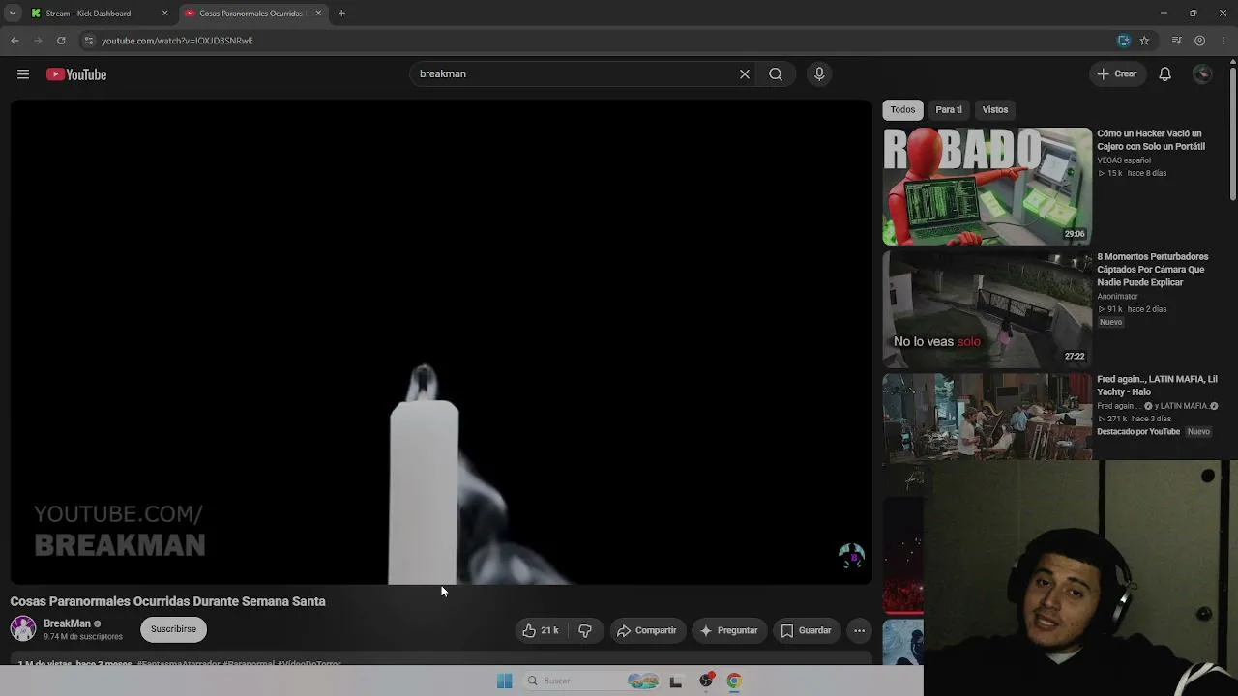The width and height of the screenshot is (1238, 696).
Task: Dislike the video
Action: coord(585,630)
